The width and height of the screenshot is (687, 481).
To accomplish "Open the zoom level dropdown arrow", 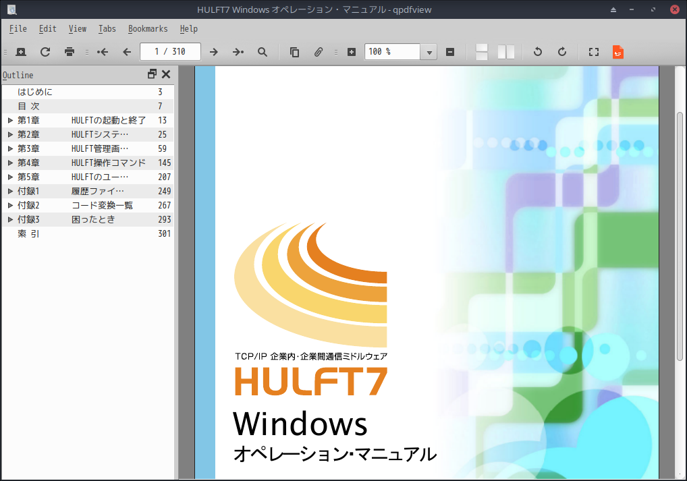I will [x=429, y=52].
